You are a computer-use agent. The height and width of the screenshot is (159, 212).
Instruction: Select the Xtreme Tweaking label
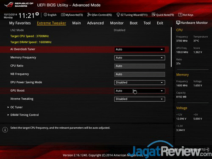22,99
